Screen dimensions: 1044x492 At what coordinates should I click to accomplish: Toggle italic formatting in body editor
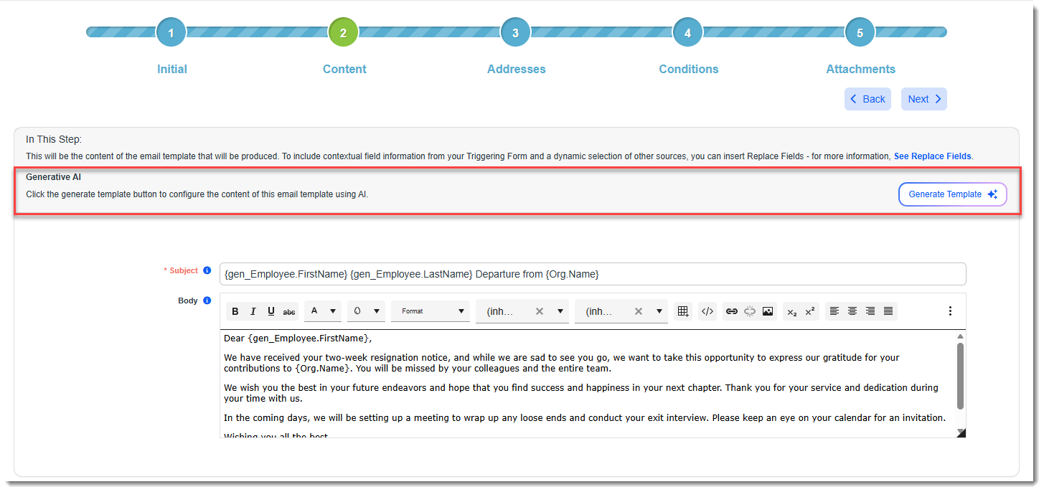pos(253,311)
